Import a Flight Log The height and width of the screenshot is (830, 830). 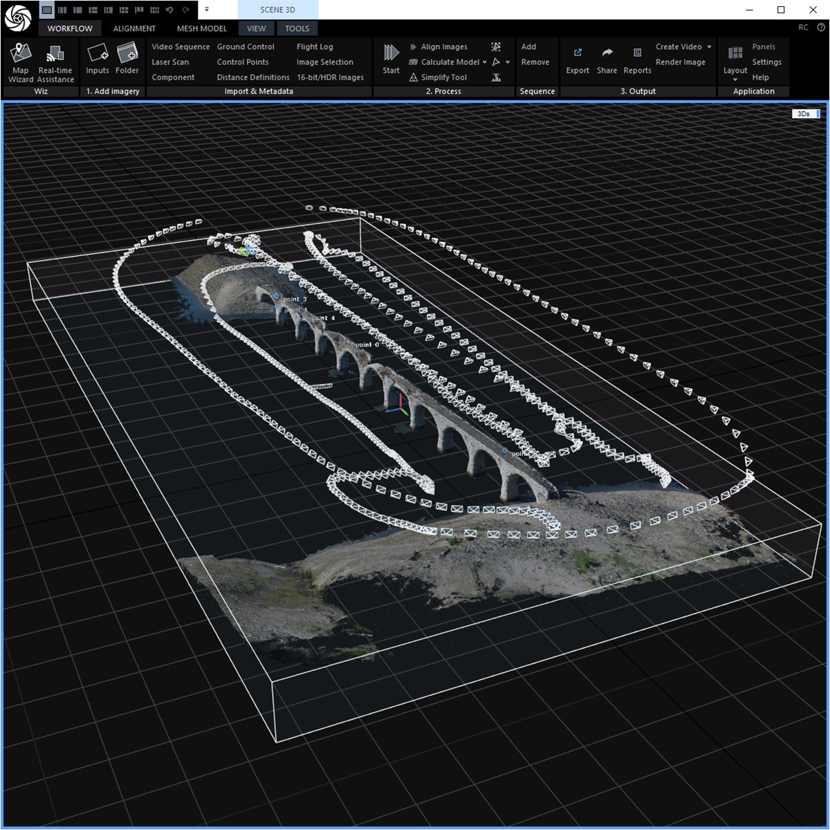[315, 47]
